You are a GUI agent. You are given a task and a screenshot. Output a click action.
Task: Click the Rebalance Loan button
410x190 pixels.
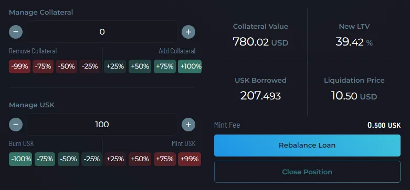pos(307,146)
